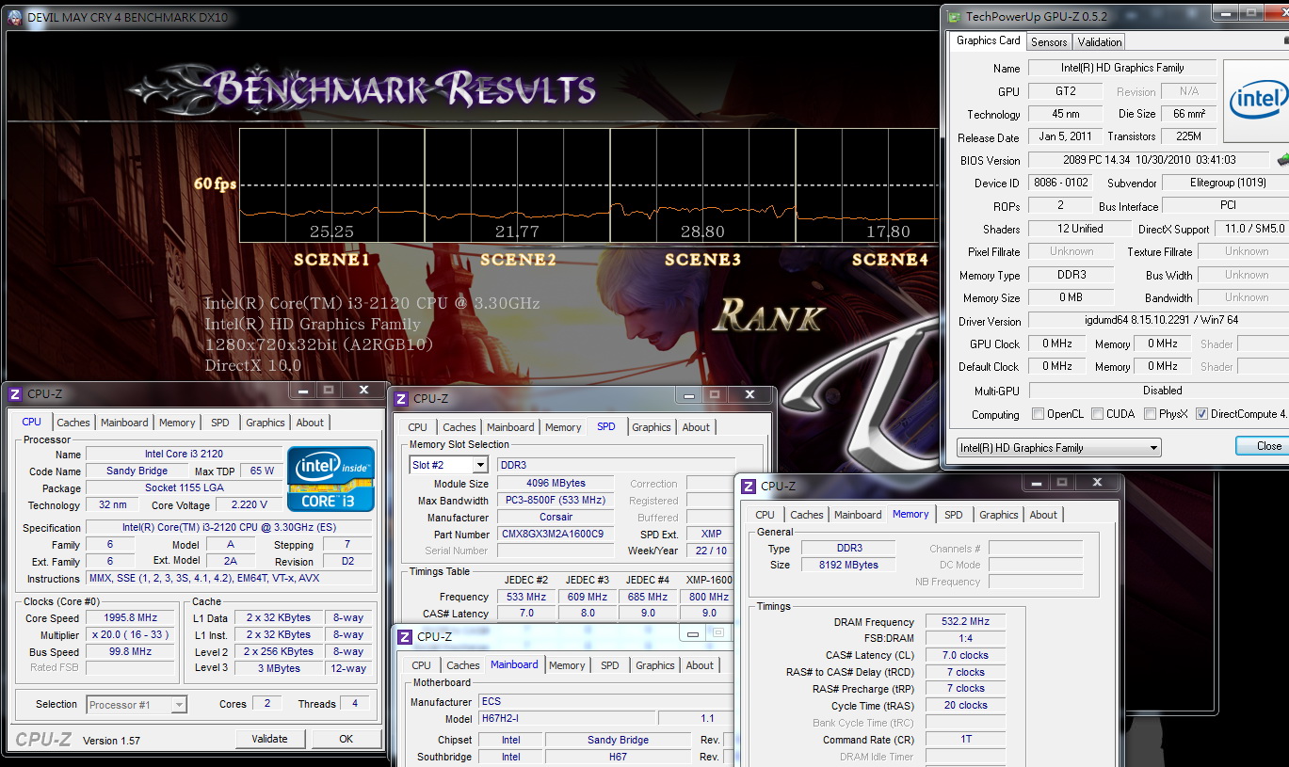Enable the OpenCL checkbox in GPU-Z

pyautogui.click(x=1038, y=414)
